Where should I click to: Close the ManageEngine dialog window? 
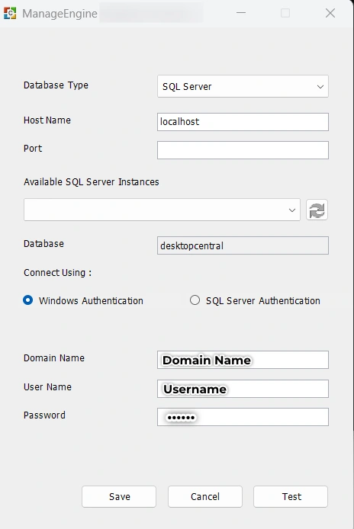[x=330, y=13]
